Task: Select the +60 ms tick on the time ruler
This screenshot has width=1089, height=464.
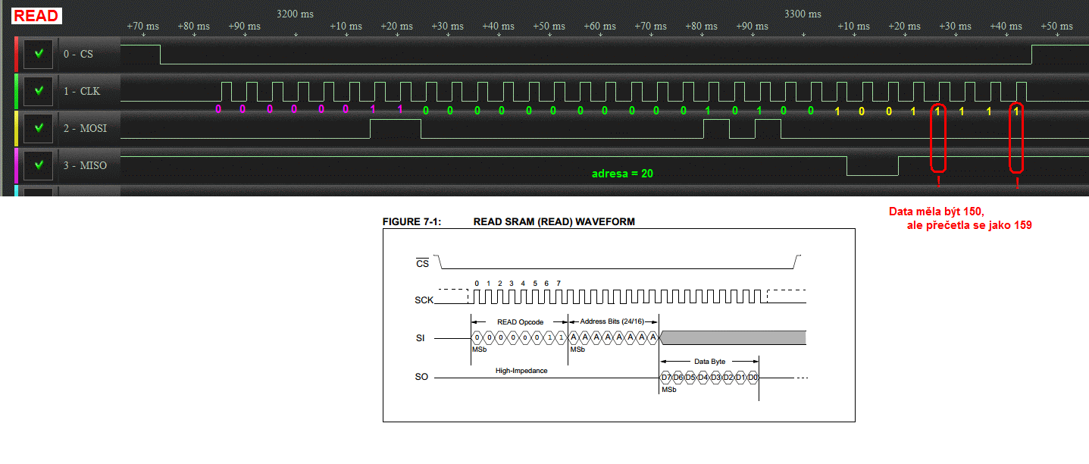Action: click(x=599, y=27)
